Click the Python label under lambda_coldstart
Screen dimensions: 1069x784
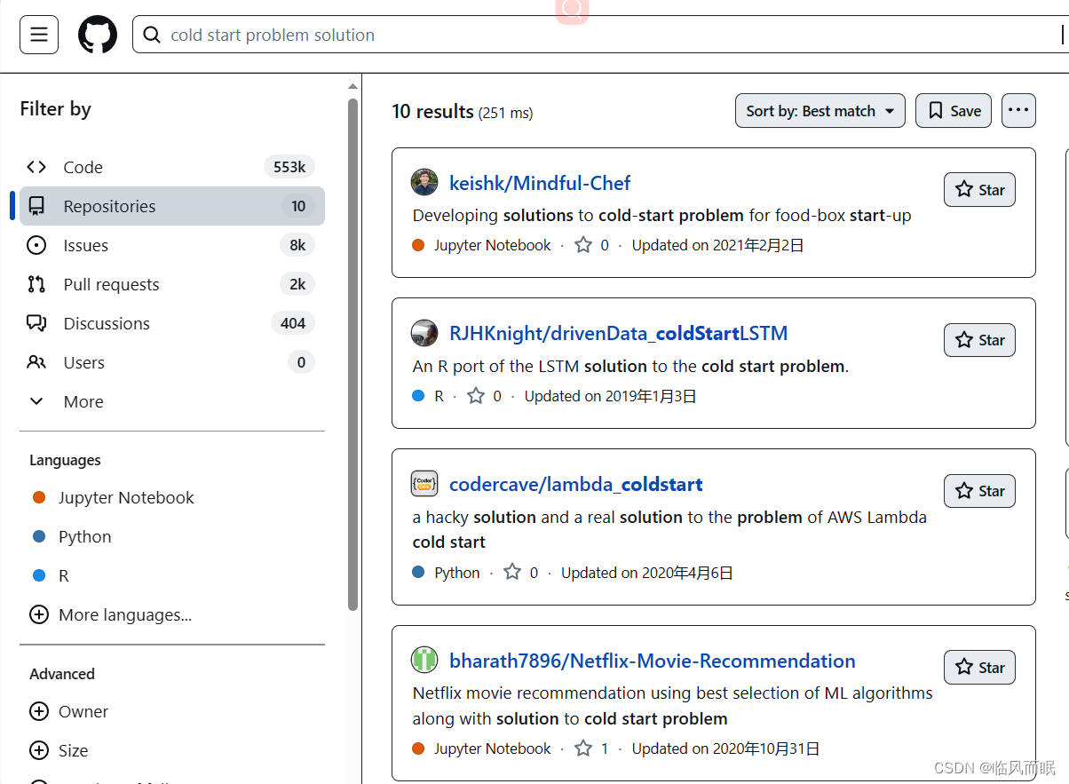[x=457, y=573]
